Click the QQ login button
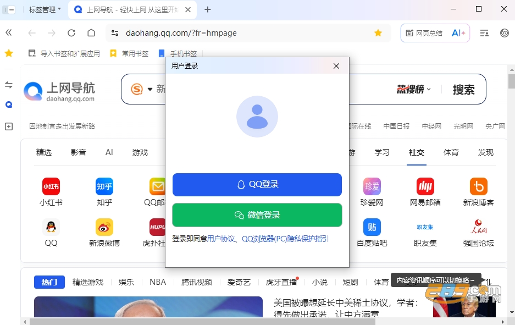This screenshot has width=515, height=325. tap(257, 184)
